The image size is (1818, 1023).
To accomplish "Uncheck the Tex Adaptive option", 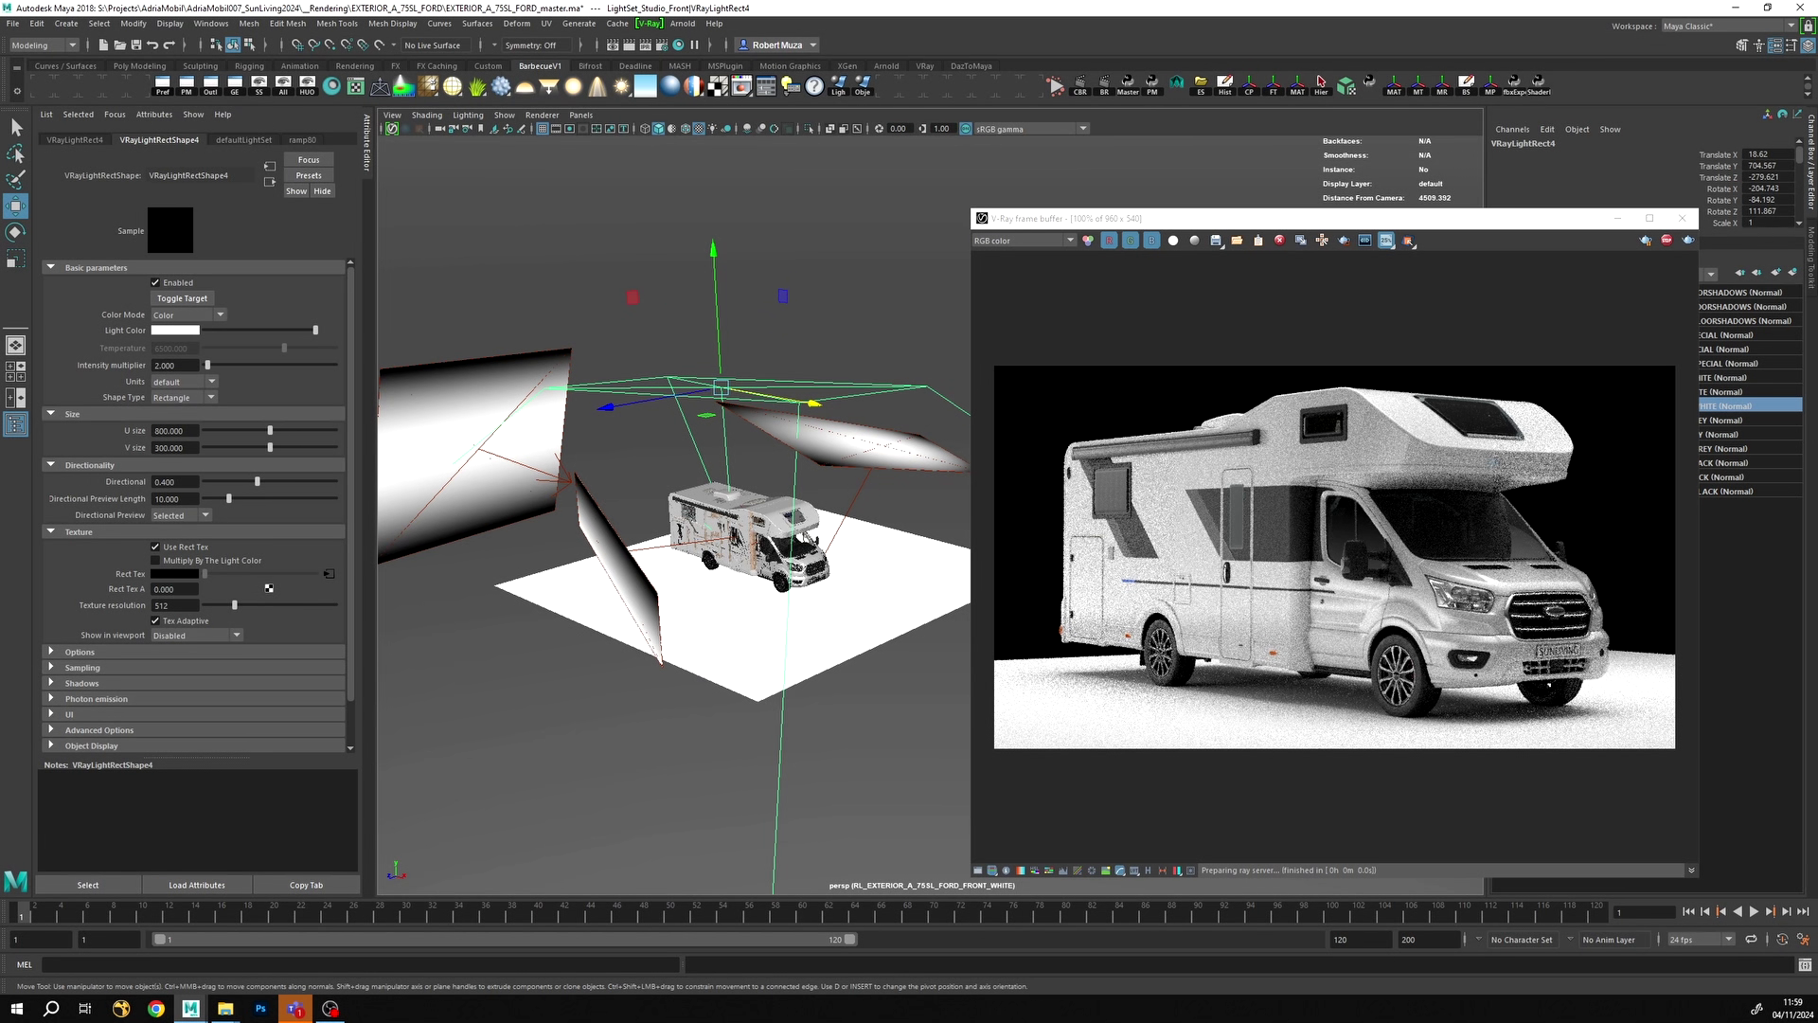I will point(154,620).
